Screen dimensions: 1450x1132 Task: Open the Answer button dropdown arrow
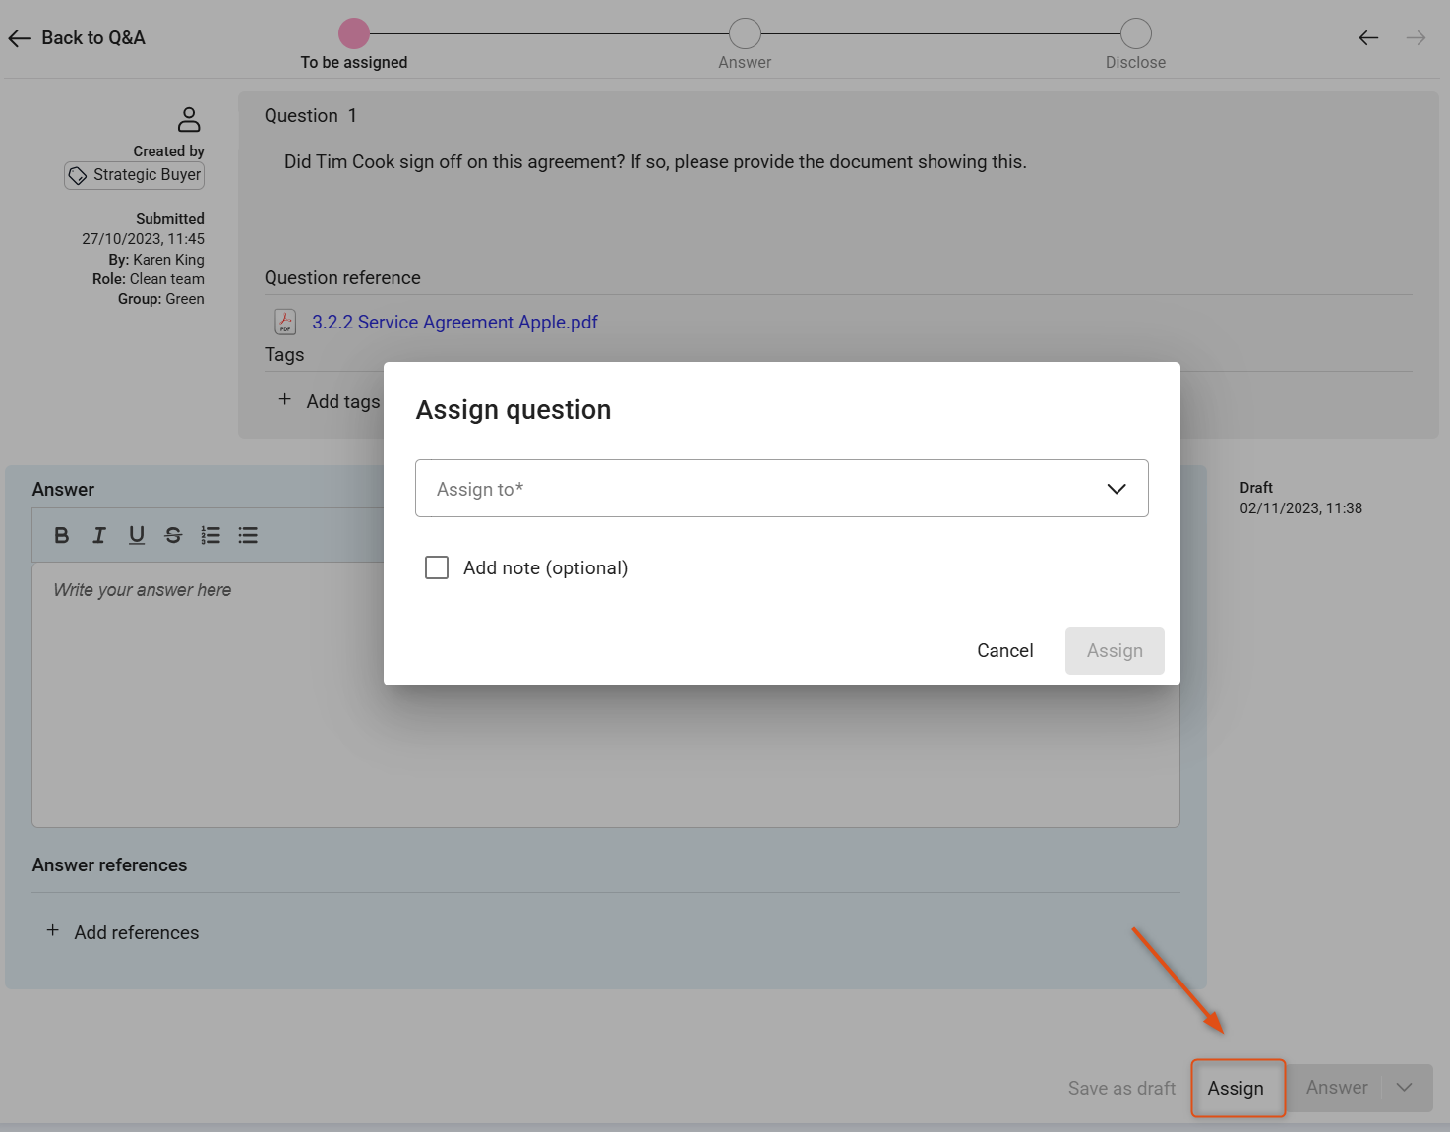(x=1405, y=1088)
